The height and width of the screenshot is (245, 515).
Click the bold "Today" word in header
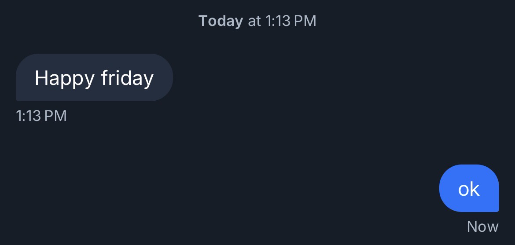coord(221,21)
